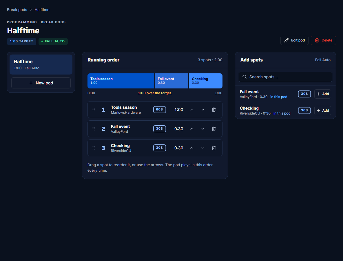Click the 'Drag a spot to reorder it' hint text
Image resolution: width=343 pixels, height=261 pixels.
[x=150, y=168]
